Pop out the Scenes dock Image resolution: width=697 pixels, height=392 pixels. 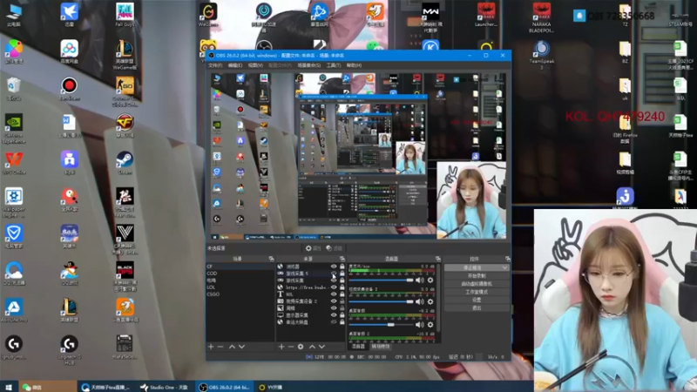(271, 259)
